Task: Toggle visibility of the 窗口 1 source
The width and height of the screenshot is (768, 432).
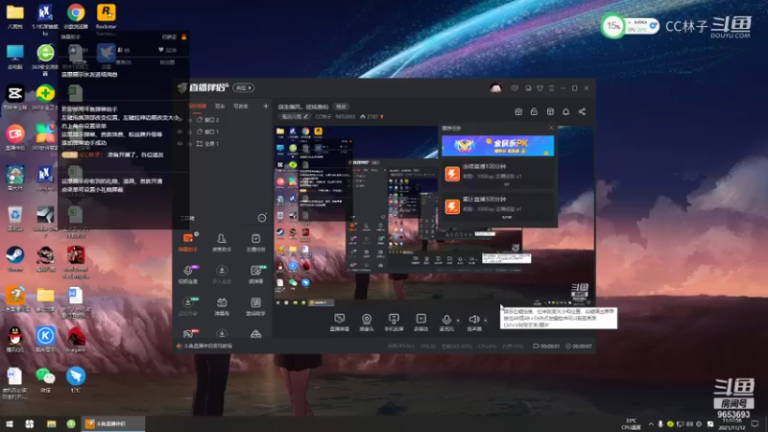Action: coord(180,132)
